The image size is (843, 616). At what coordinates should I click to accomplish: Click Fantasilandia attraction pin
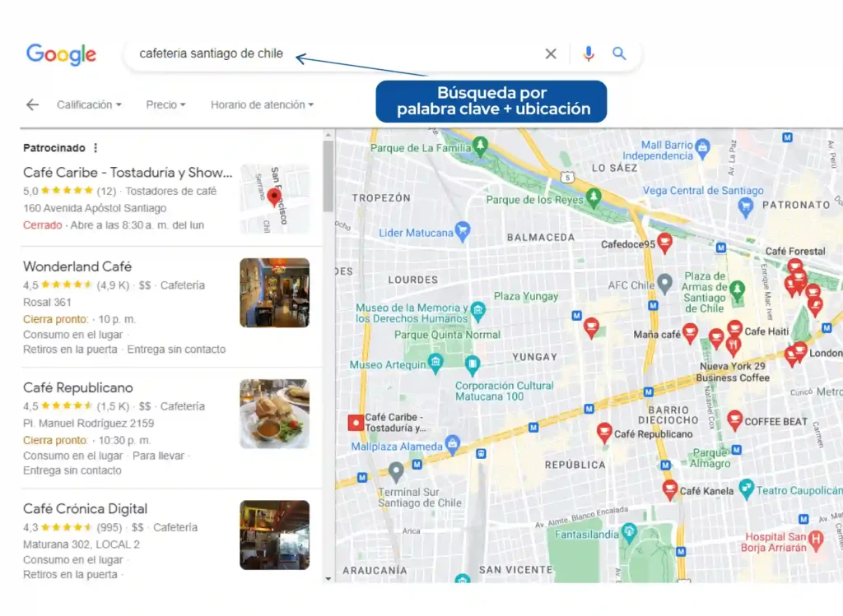629,533
